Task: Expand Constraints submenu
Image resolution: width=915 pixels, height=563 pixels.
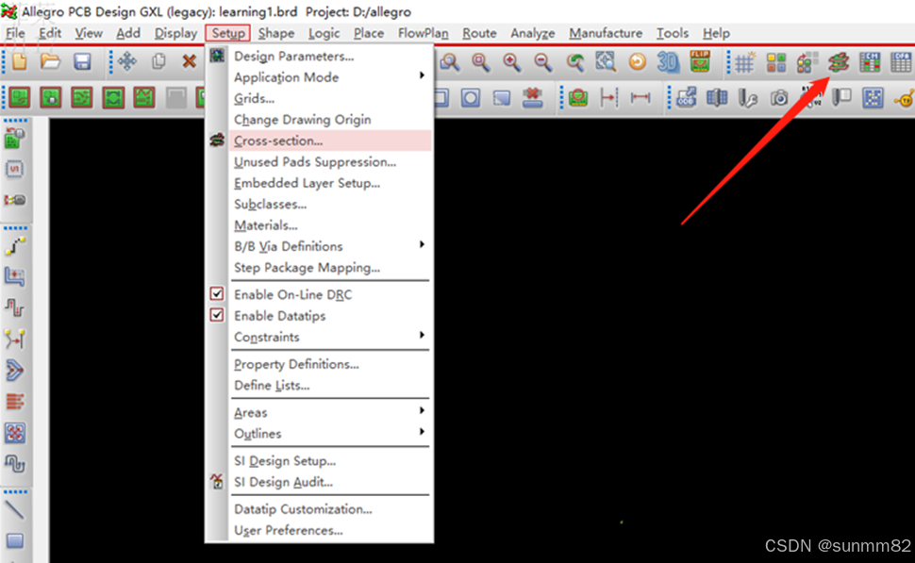Action: coord(330,337)
